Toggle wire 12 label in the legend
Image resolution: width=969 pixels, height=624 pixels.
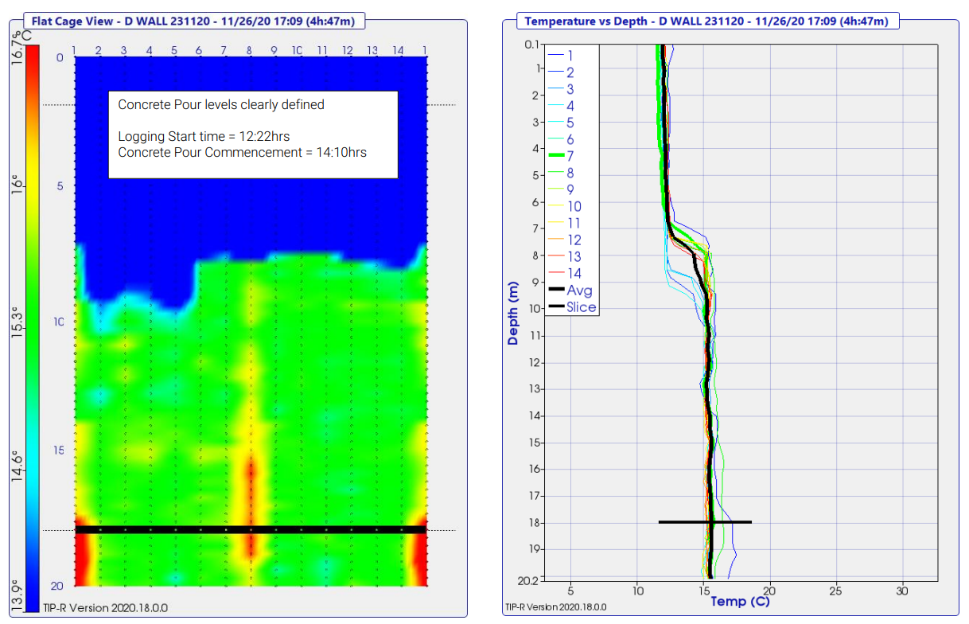574,240
